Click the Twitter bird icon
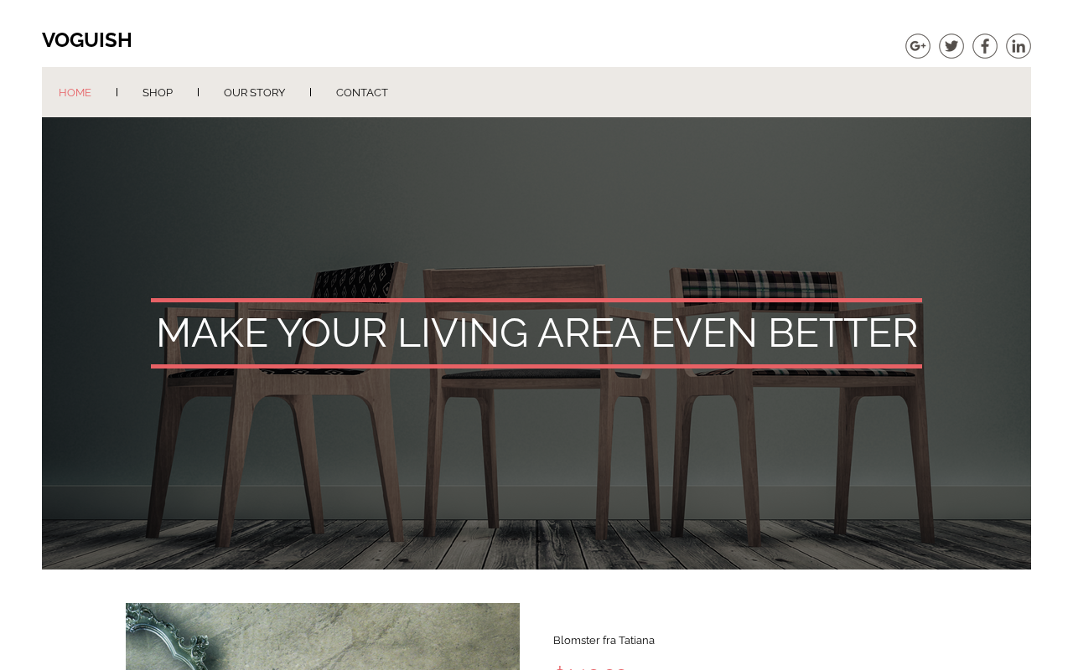Viewport: 1073px width, 670px height. [951, 46]
